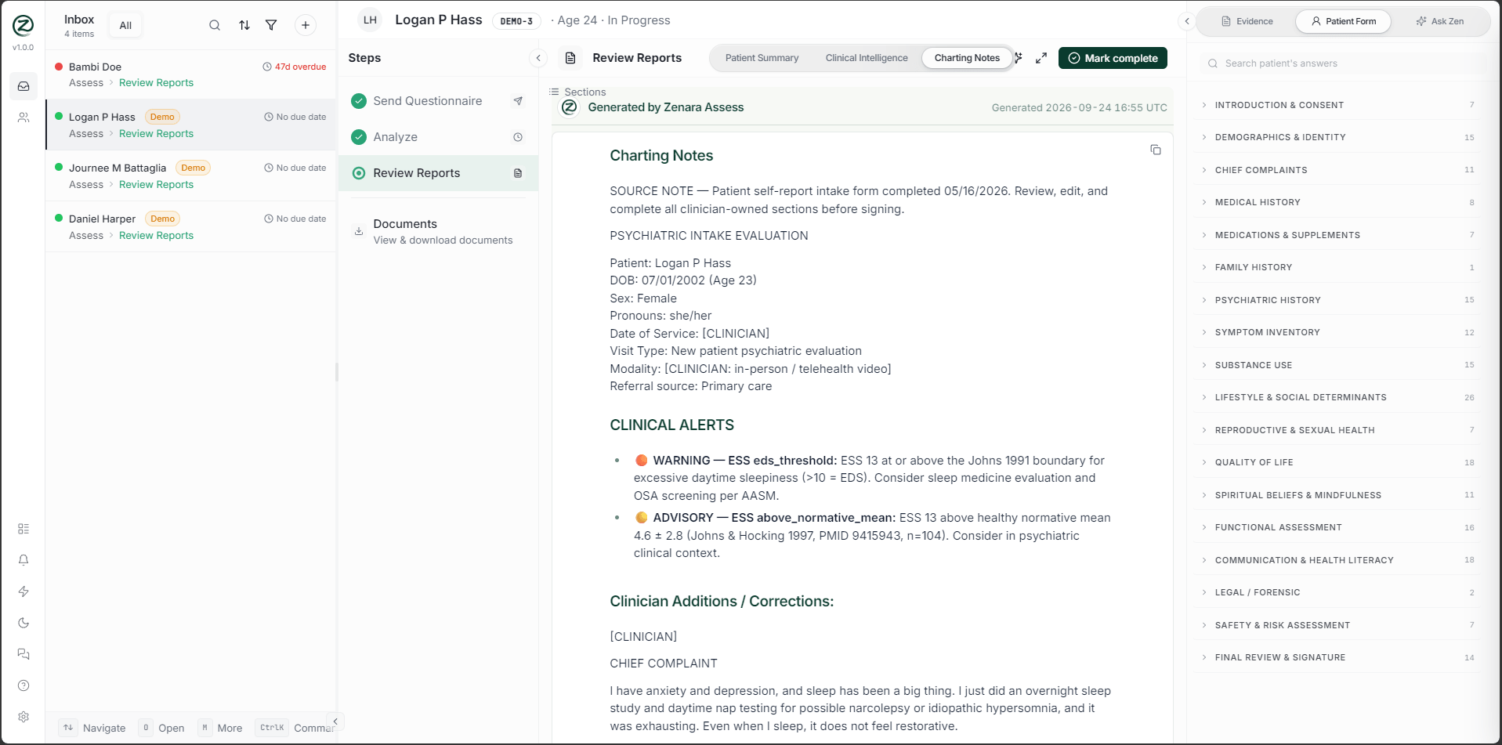Collapse the right-side patient panel
This screenshot has width=1502, height=745.
click(1187, 21)
